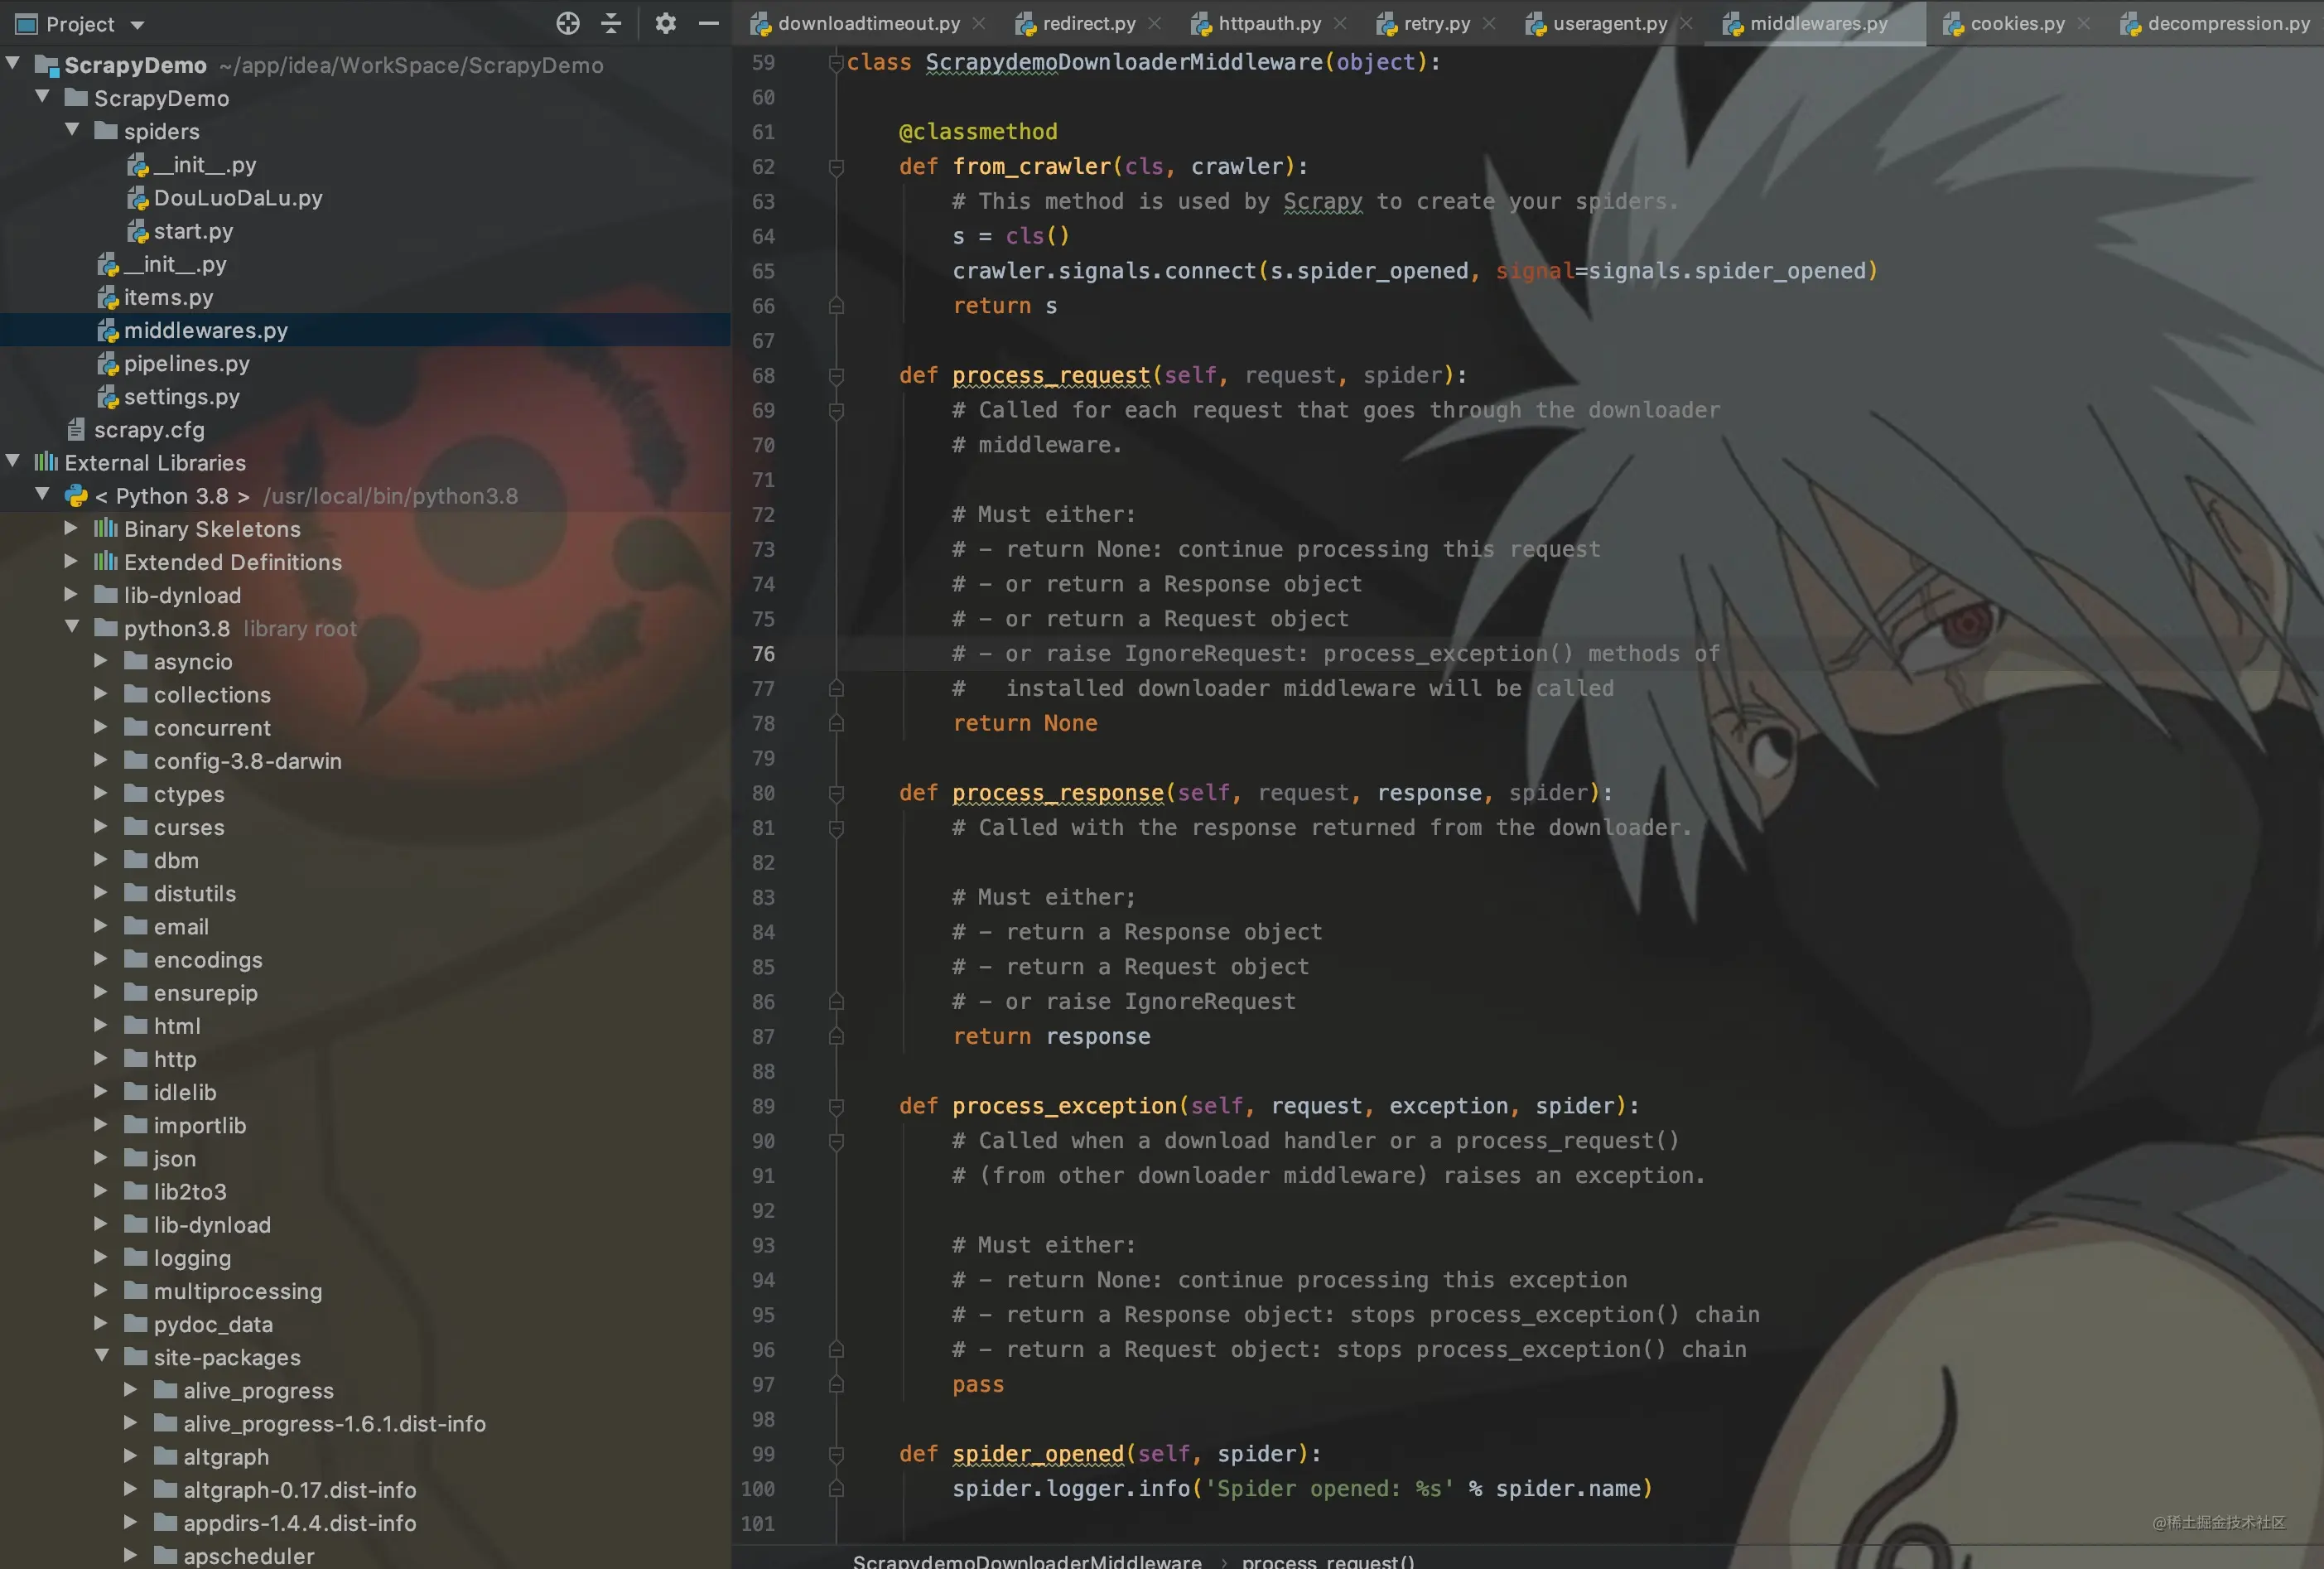Click the multiprocessing folder icon

[136, 1290]
